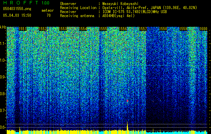
Task: Click the 'Receiver' field label
Action: [x=68, y=12]
